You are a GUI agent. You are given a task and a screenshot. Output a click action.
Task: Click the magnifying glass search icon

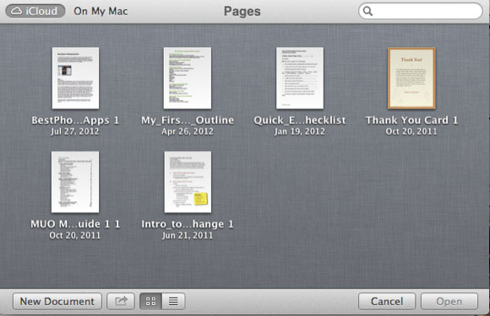coord(367,11)
